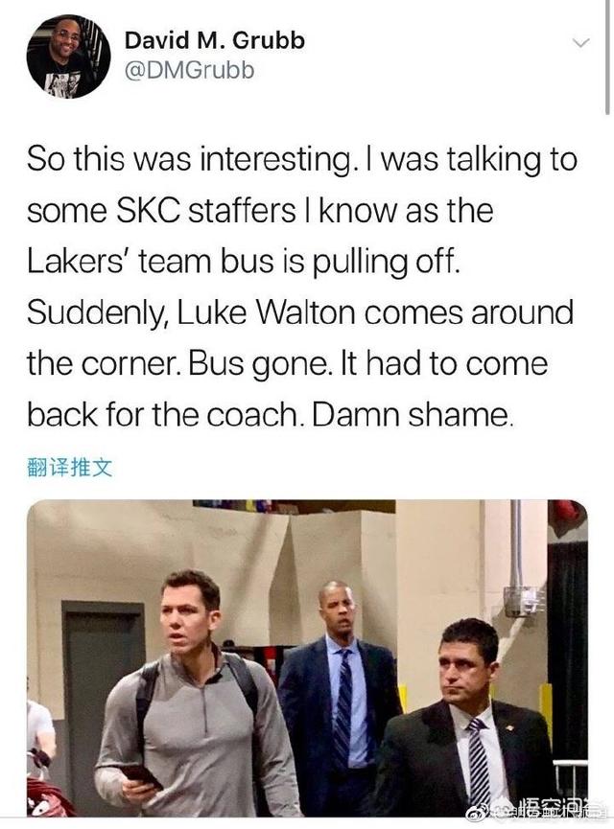Select the 翻译推文 translate tweet link

tap(69, 467)
